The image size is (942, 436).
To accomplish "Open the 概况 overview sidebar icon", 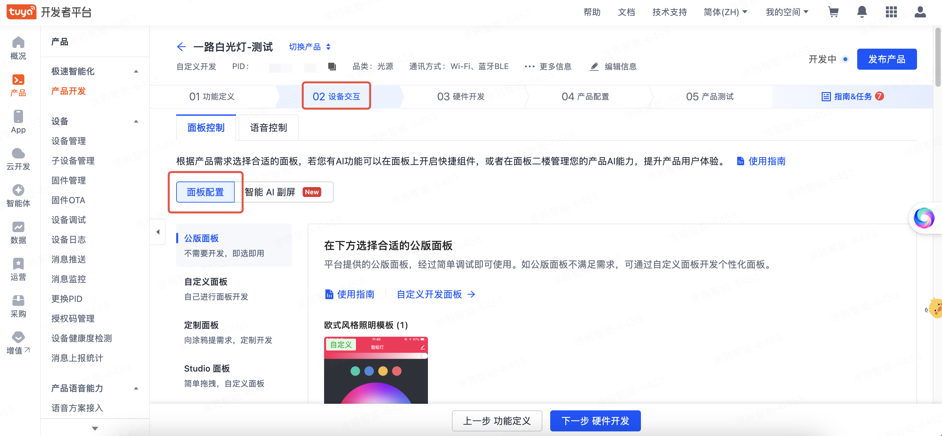I will click(18, 48).
